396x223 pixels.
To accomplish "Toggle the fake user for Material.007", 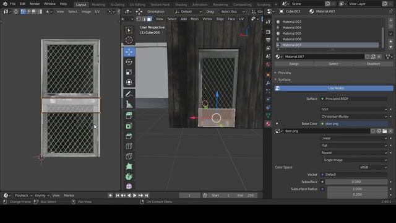I will pyautogui.click(x=367, y=56).
